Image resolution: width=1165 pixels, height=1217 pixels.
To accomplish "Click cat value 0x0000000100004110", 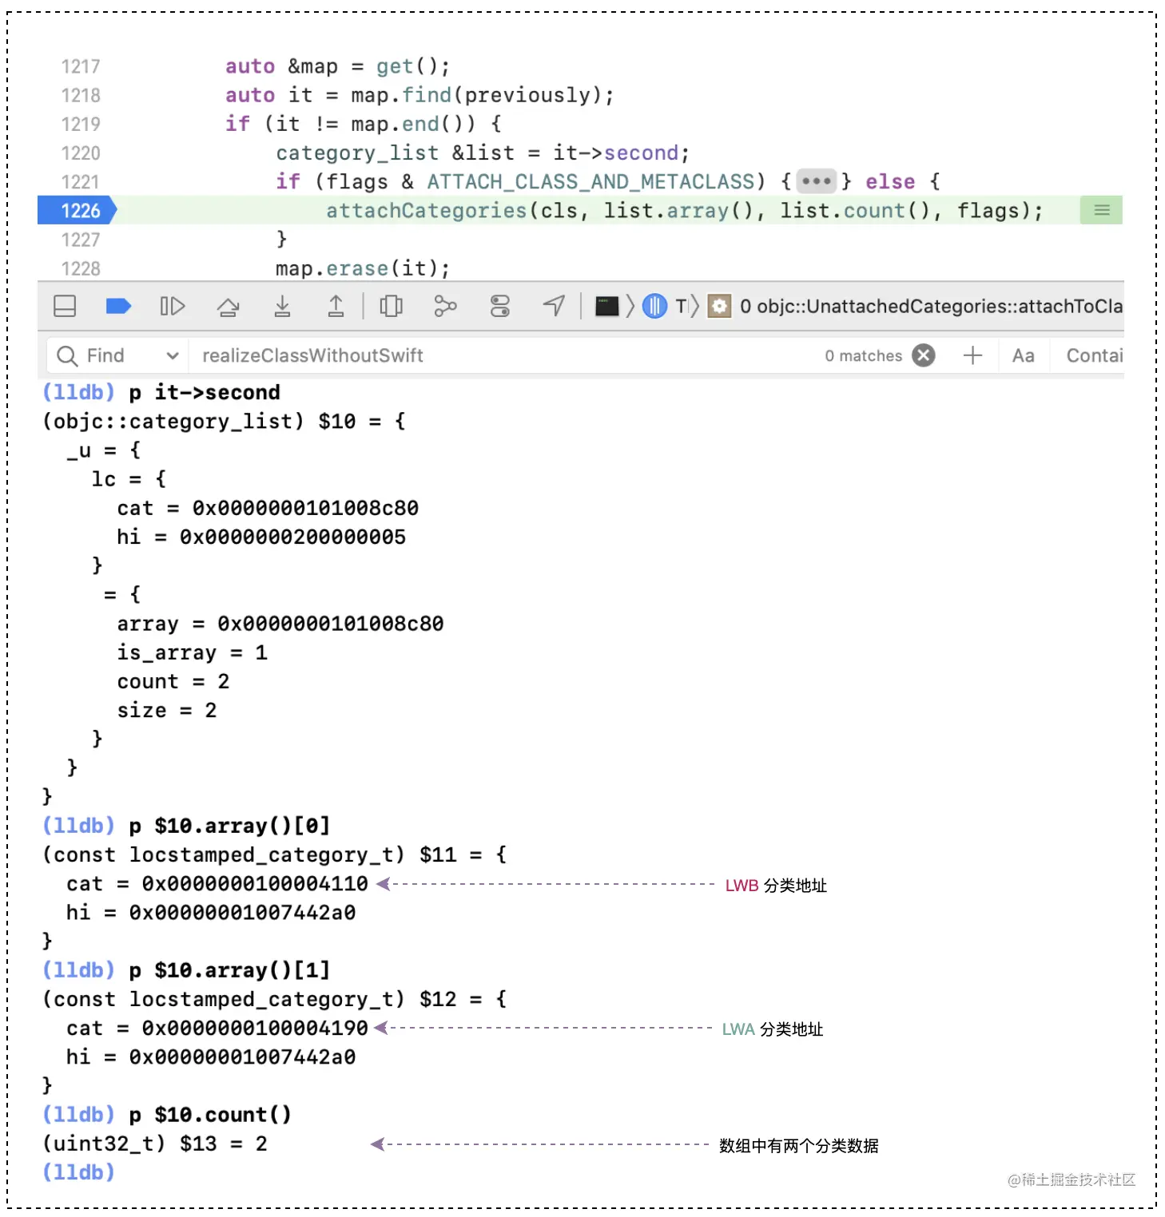I will 255,884.
